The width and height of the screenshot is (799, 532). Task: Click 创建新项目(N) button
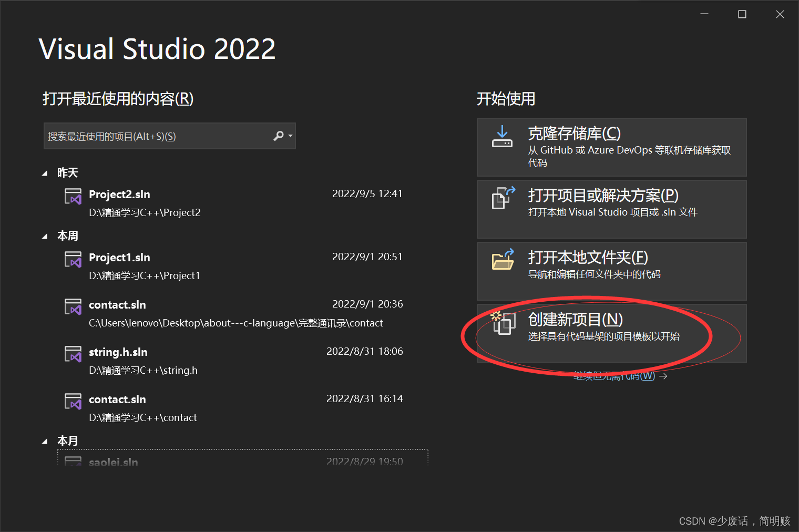point(611,333)
